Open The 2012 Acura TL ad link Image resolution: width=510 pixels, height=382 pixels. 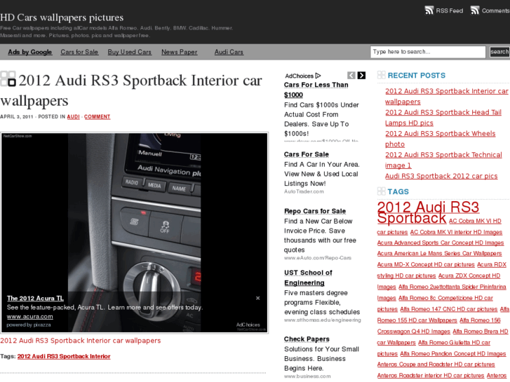[x=35, y=298]
